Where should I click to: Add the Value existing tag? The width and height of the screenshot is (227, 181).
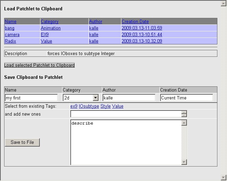tap(118, 106)
